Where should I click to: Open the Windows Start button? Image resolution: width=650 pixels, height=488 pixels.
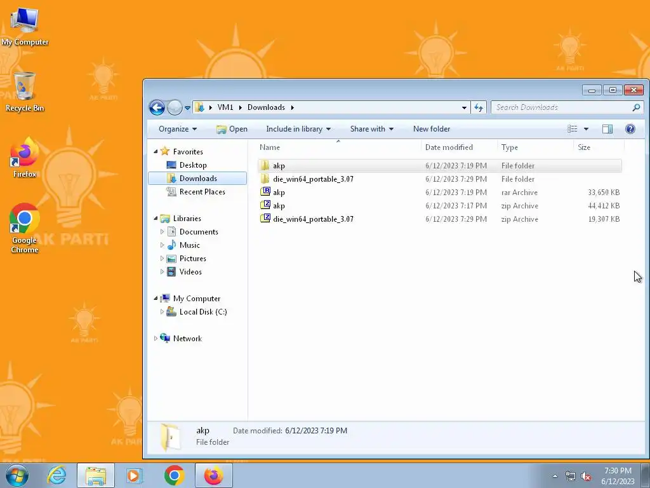point(17,475)
